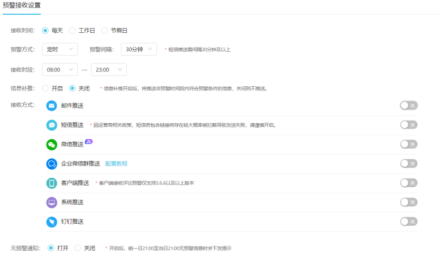
Task: Choose 关闭 for 无预警通知
Action: pos(78,248)
